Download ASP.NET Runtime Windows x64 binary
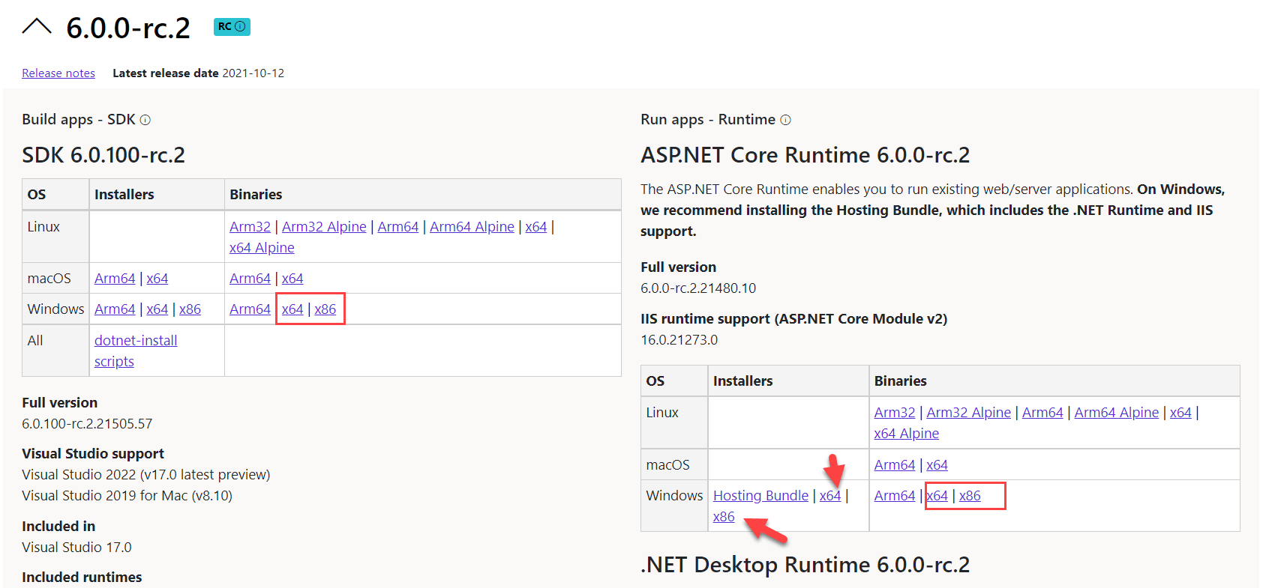 (937, 496)
